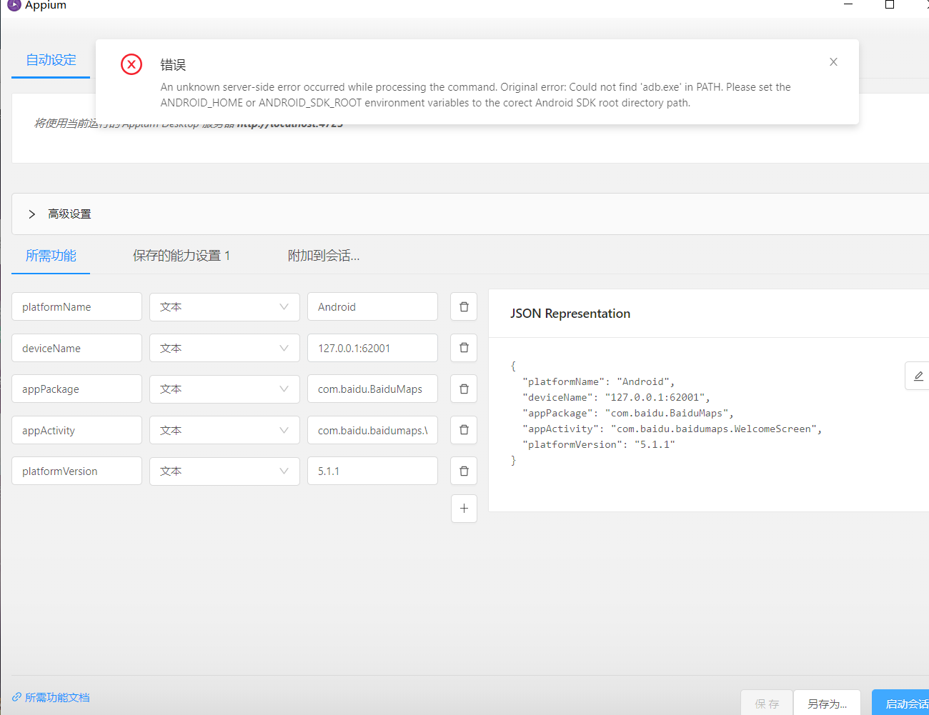Click the 保存 button

pos(767,704)
